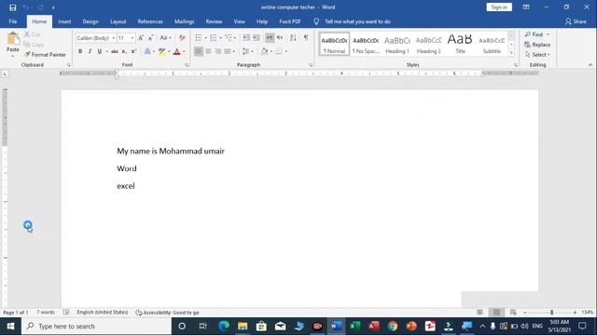Open the font size dropdown

click(132, 38)
